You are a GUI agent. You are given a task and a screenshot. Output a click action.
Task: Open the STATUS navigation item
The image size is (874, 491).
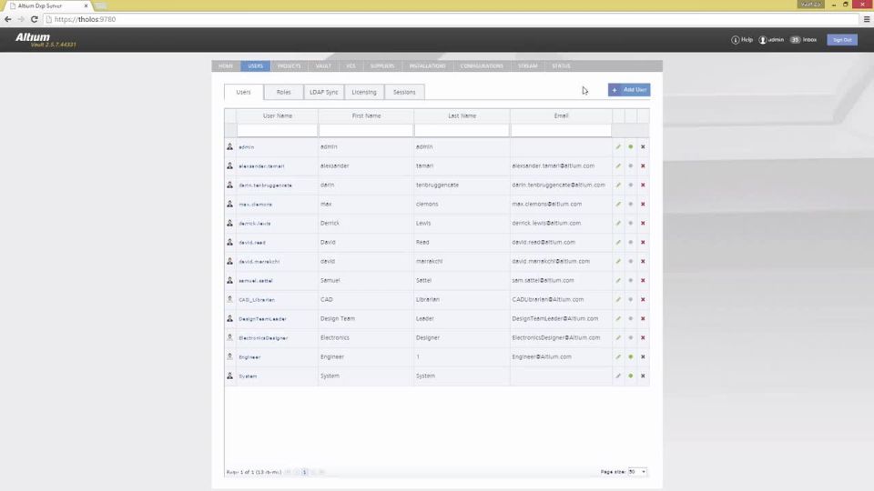561,65
